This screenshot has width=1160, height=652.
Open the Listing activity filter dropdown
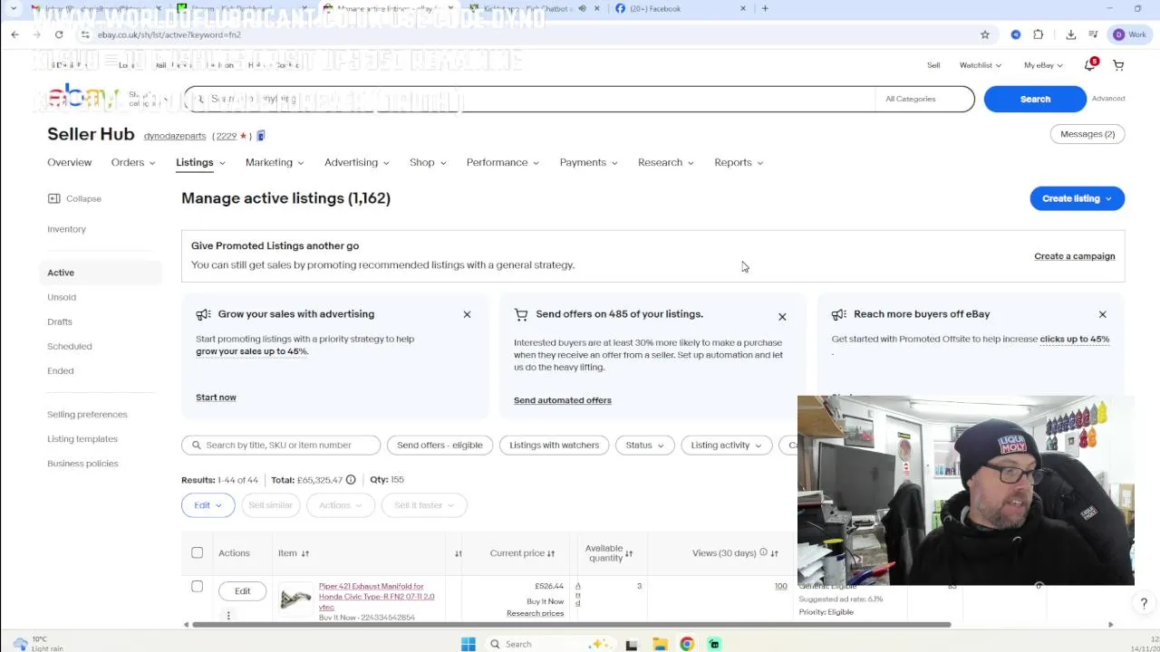[726, 446]
